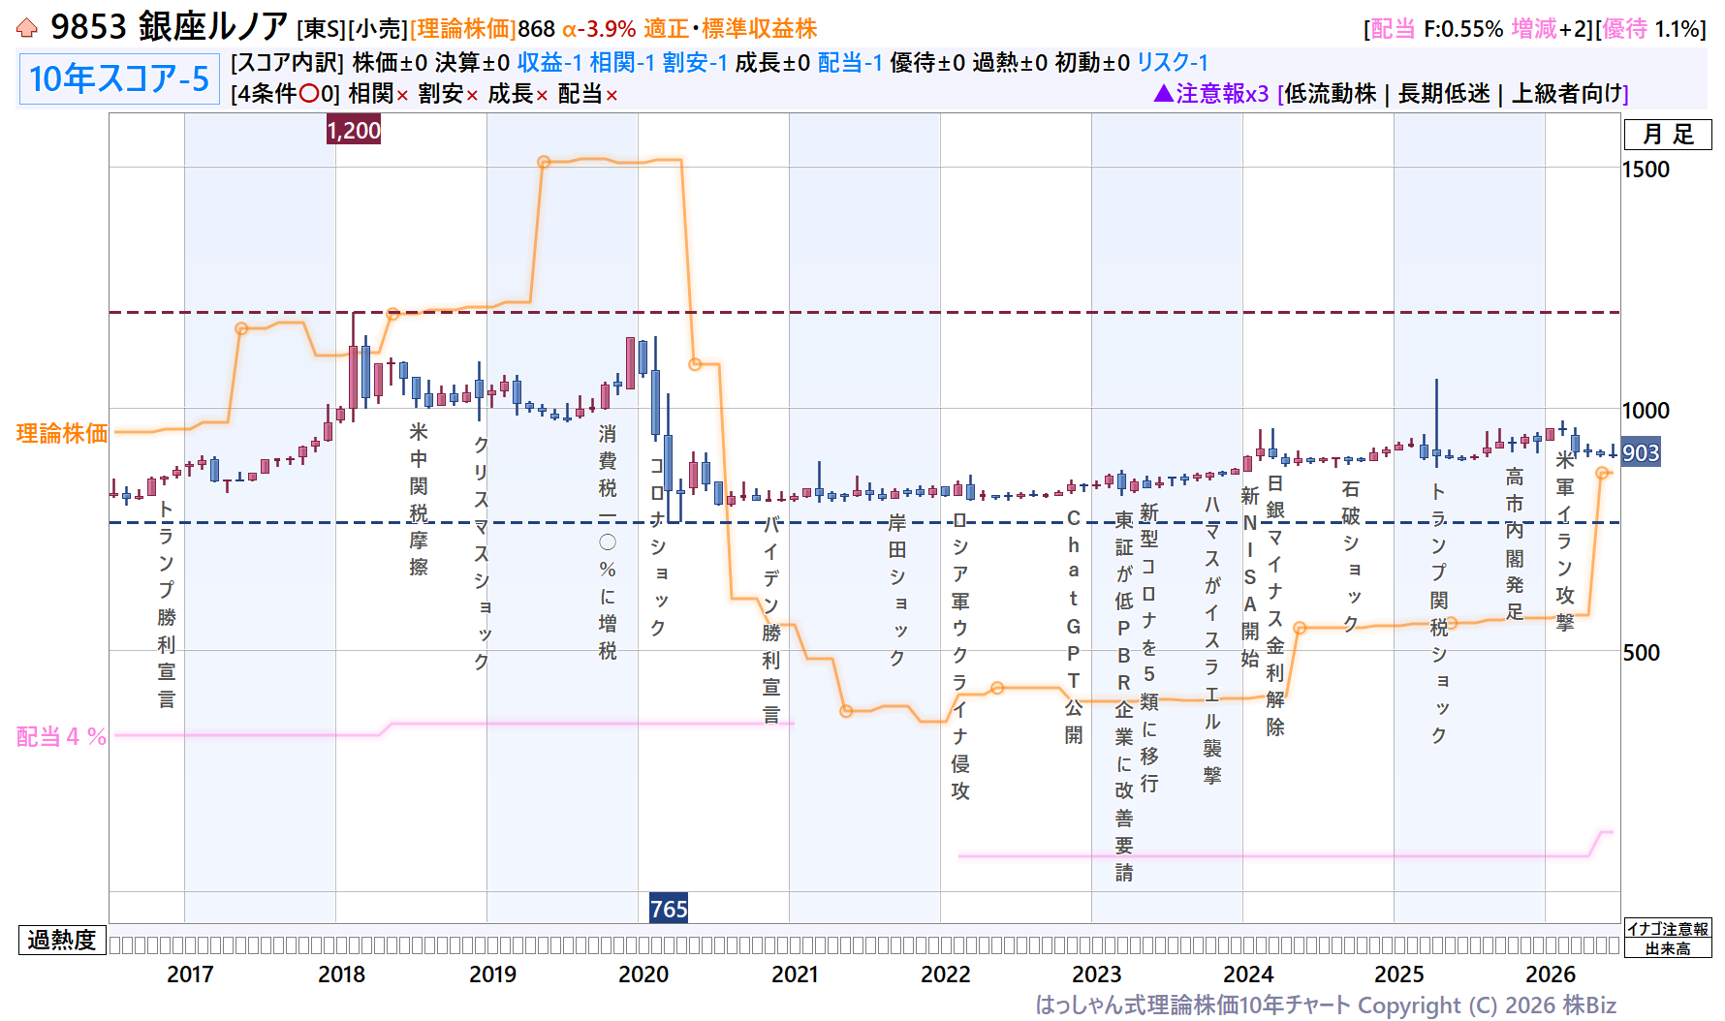The image size is (1725, 1021).
Task: Click the orange 理論株価 legend label
Action: pos(62,433)
